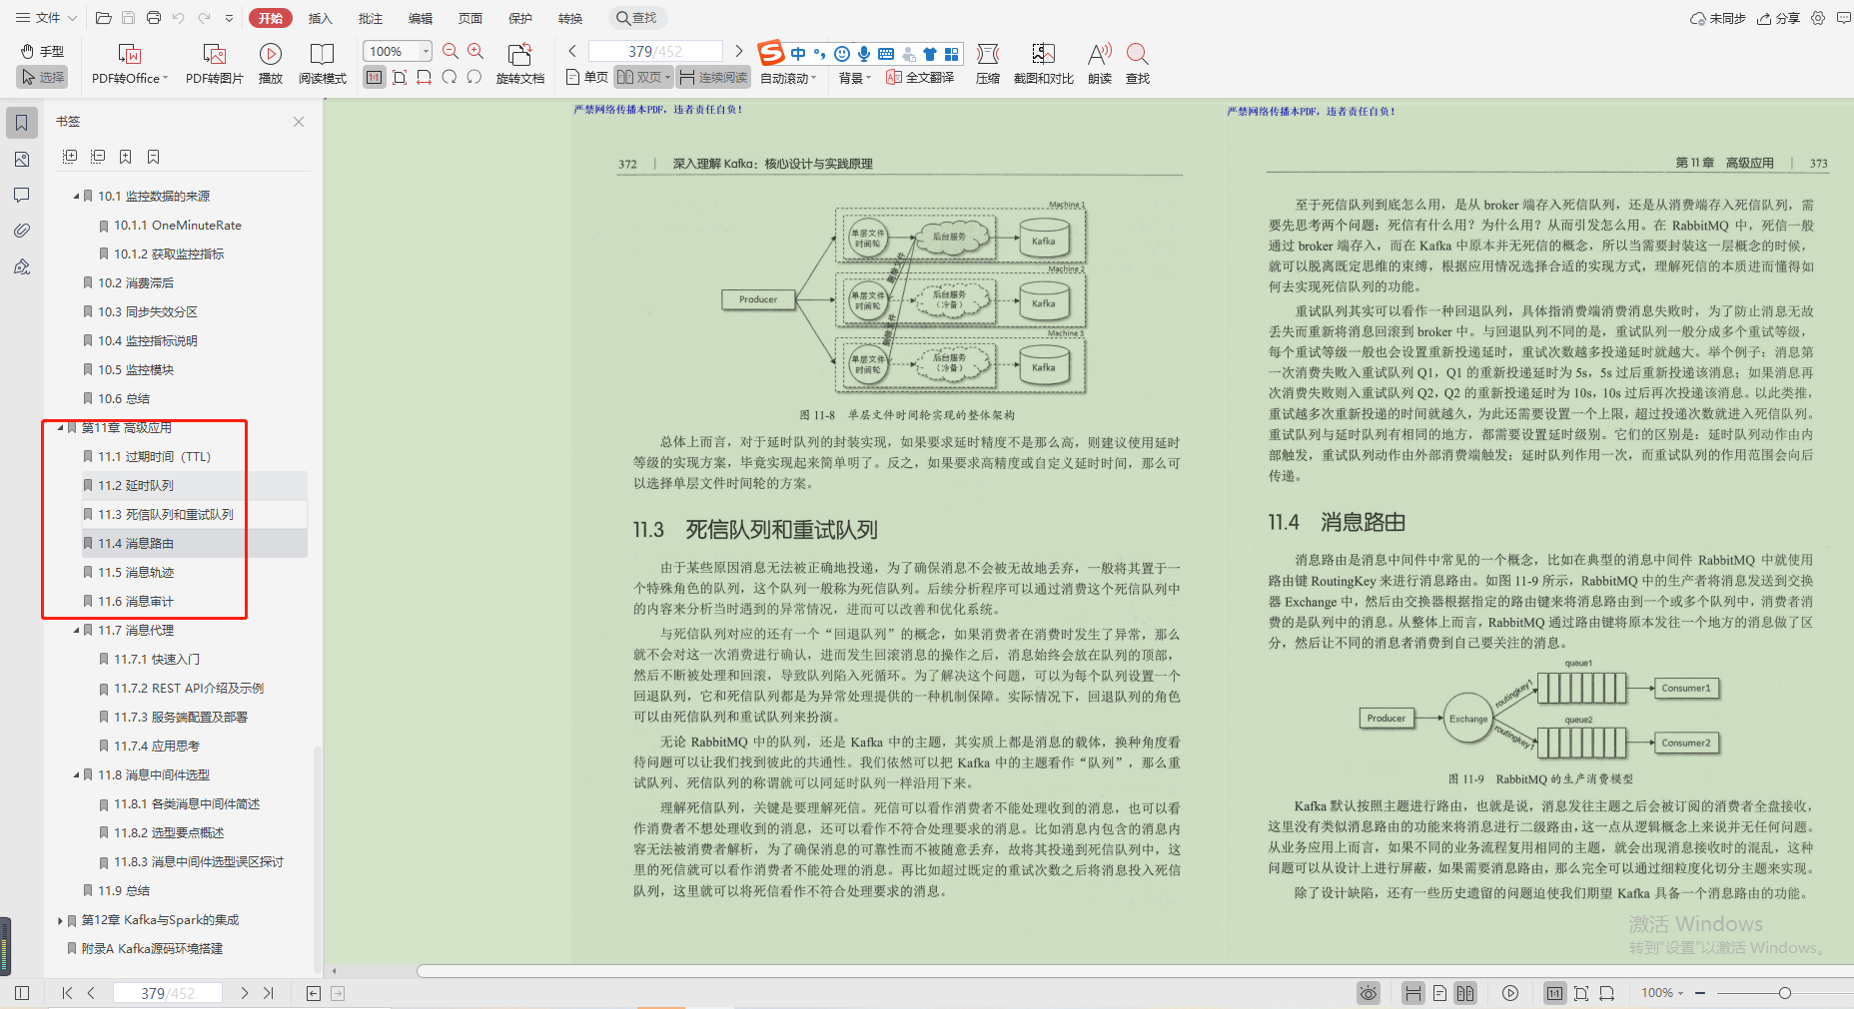Switch to the 保护 tab
The width and height of the screenshot is (1854, 1009).
[x=519, y=18]
